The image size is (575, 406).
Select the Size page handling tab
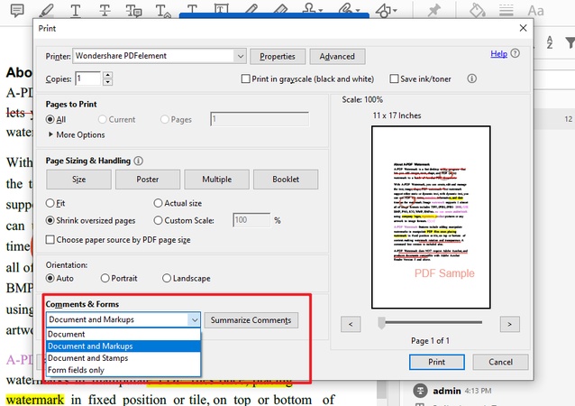click(78, 180)
